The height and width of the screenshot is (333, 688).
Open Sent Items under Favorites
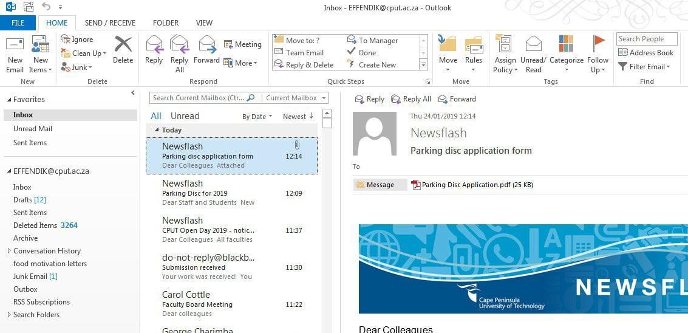[30, 143]
